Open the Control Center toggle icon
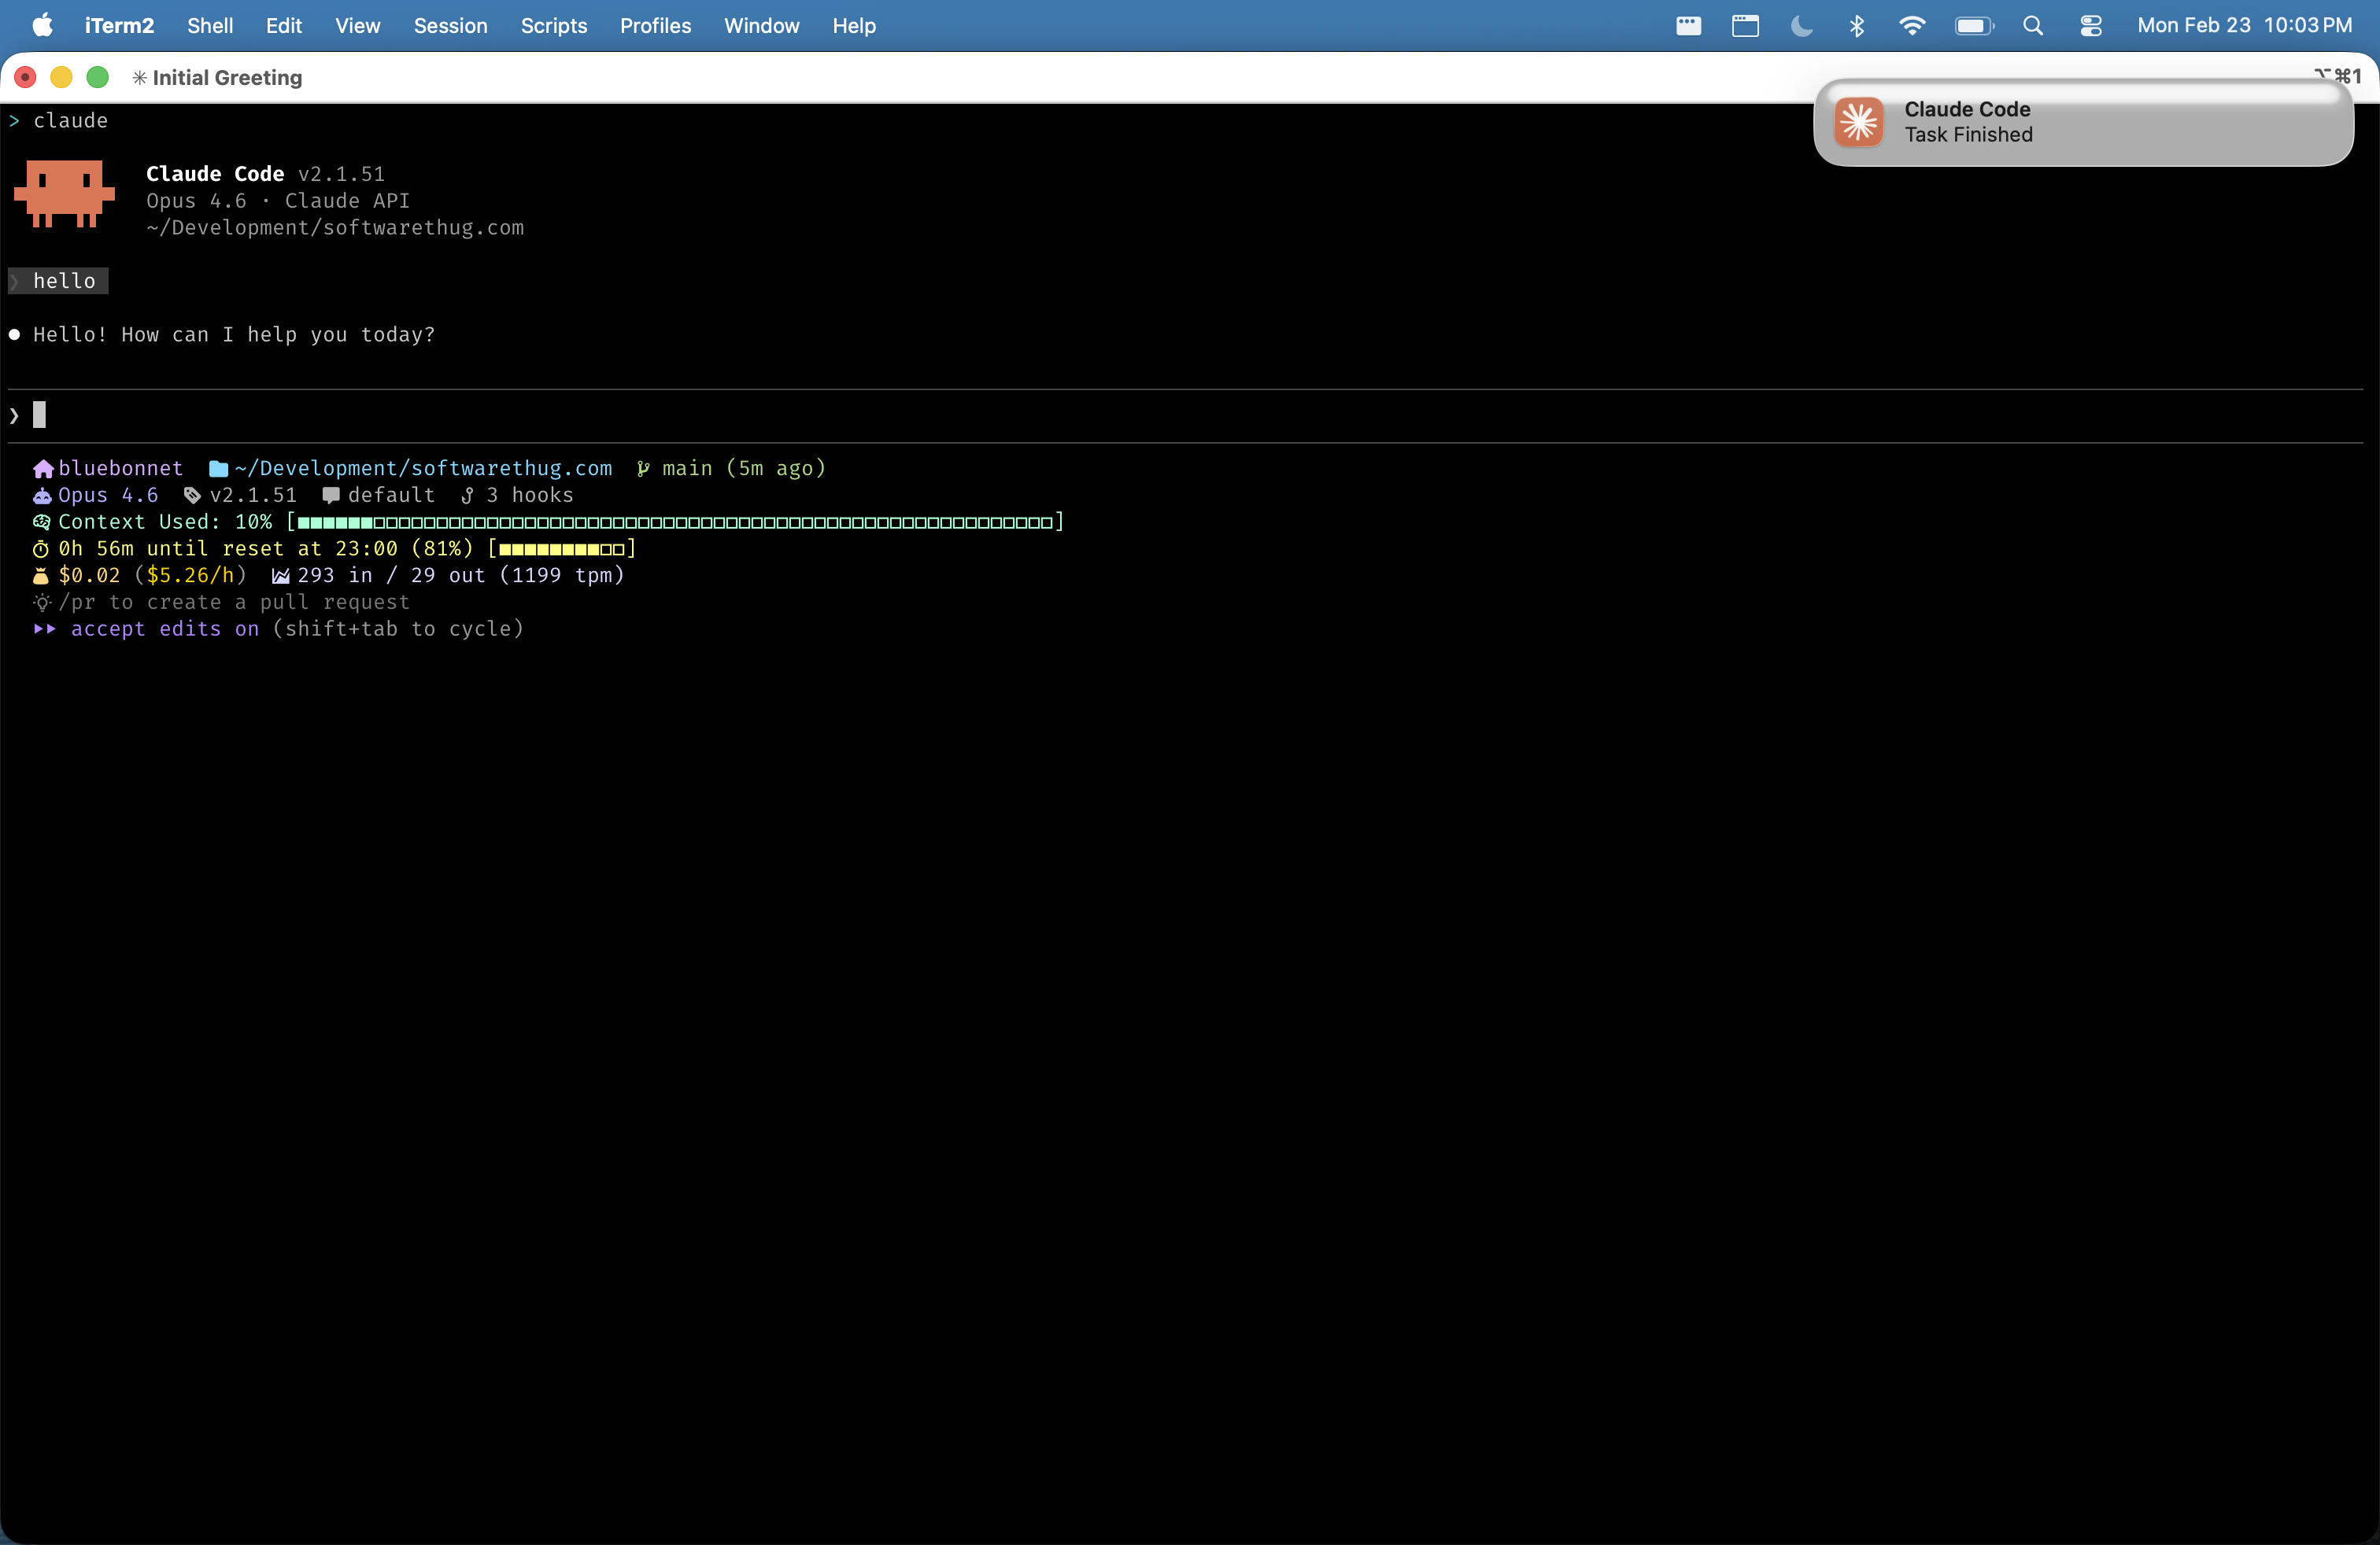The image size is (2380, 1545). pyautogui.click(x=2090, y=26)
